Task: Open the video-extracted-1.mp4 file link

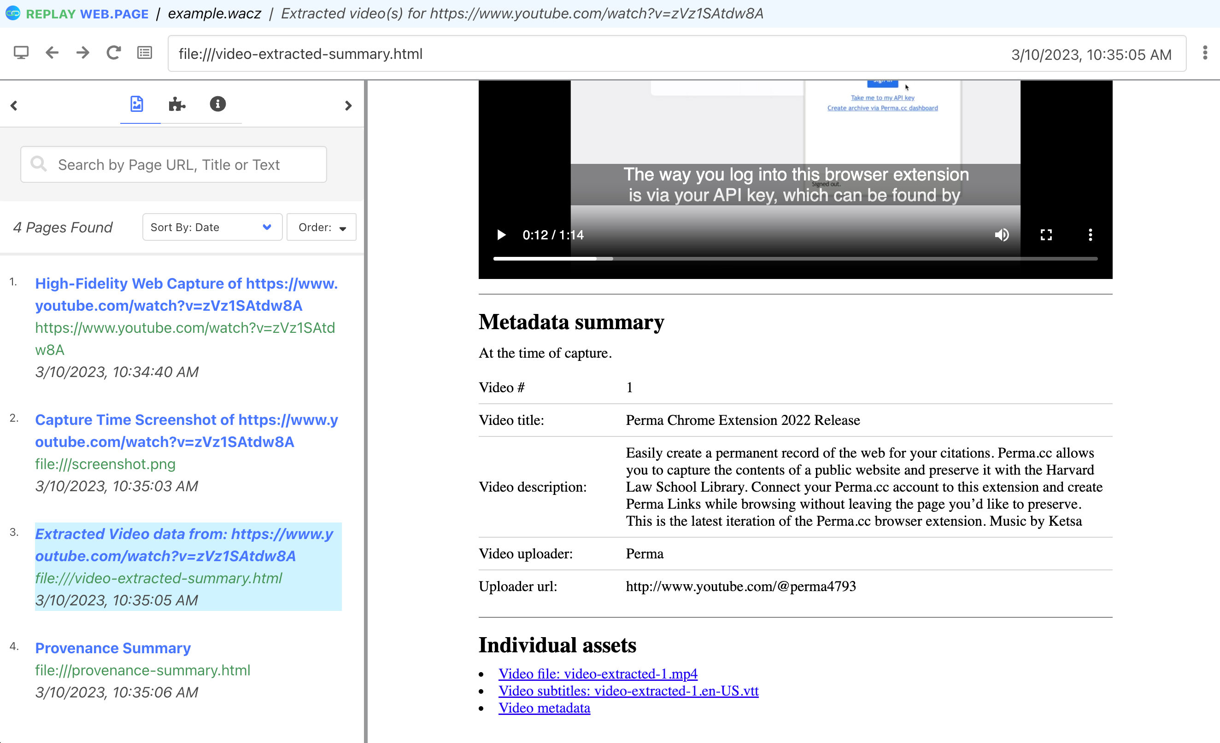Action: pos(598,674)
